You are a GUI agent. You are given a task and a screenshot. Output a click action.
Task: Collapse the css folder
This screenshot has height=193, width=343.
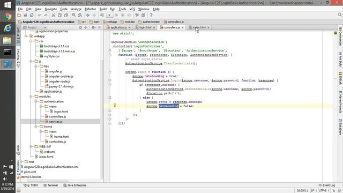point(31,41)
